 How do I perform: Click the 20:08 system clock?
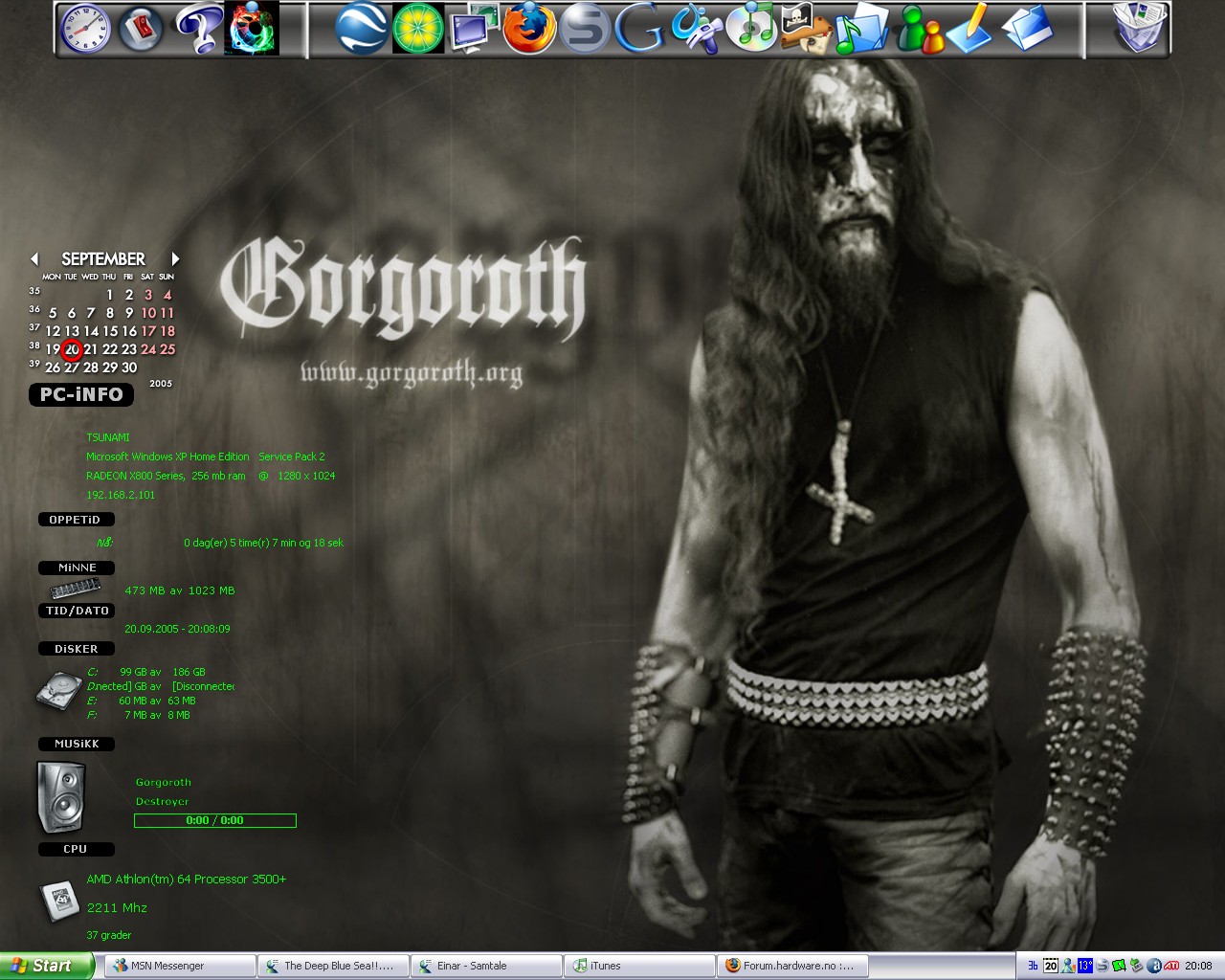1198,966
